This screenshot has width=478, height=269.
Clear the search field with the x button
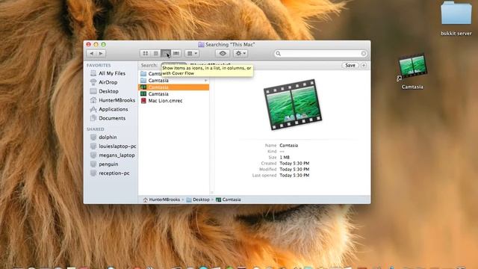363,53
